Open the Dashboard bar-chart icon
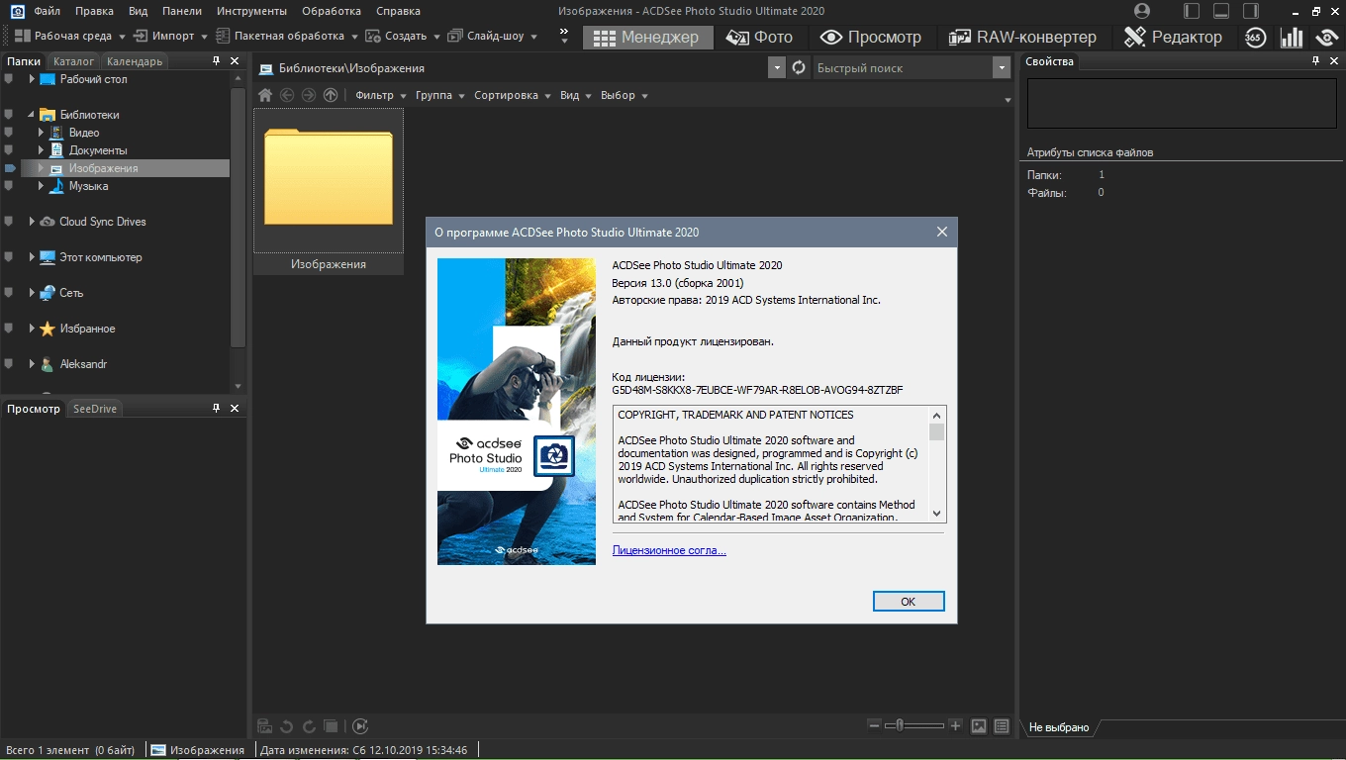The height and width of the screenshot is (760, 1346). 1292,38
